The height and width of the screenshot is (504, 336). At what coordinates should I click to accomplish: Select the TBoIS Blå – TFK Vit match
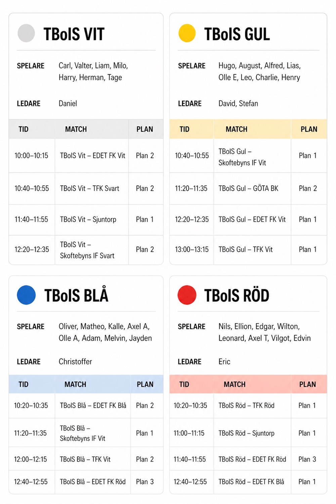tap(85, 459)
